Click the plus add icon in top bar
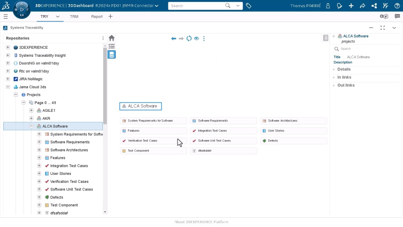403x227 pixels. click(x=351, y=5)
